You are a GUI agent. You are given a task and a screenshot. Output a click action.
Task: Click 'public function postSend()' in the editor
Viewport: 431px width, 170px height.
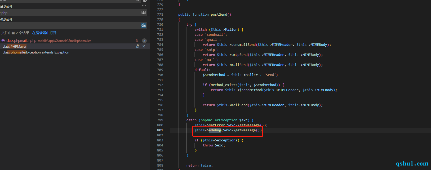205,14
